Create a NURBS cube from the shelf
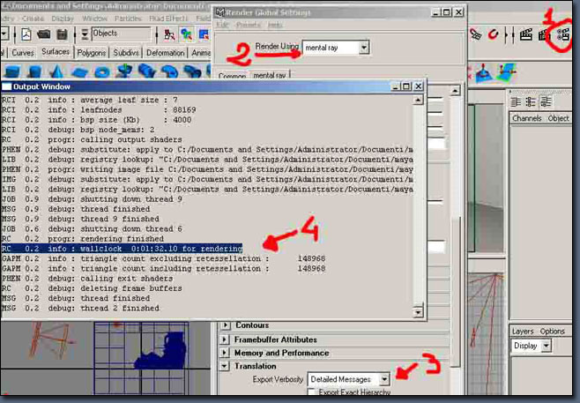This screenshot has width=580, height=403. pyautogui.click(x=12, y=71)
